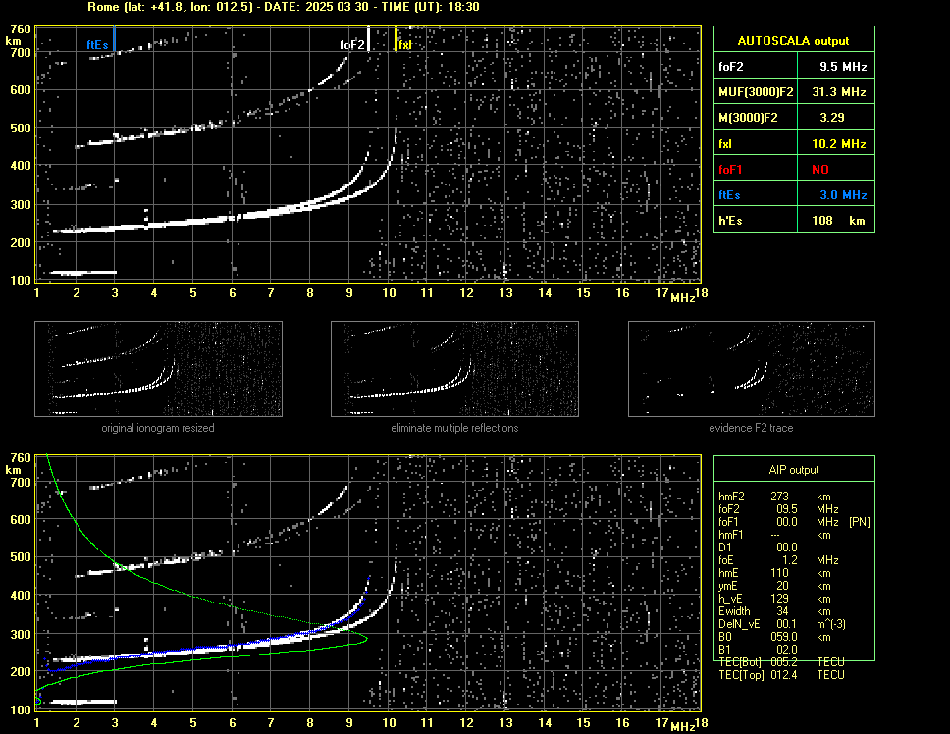
Task: Select the 9.5 MHz foF2 value
Action: coord(843,67)
